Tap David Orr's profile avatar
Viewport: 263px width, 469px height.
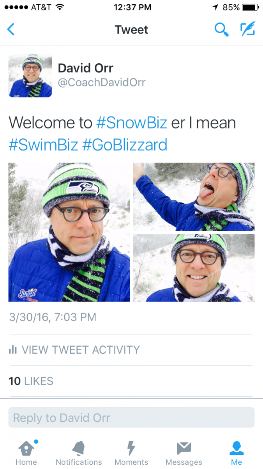coord(30,75)
